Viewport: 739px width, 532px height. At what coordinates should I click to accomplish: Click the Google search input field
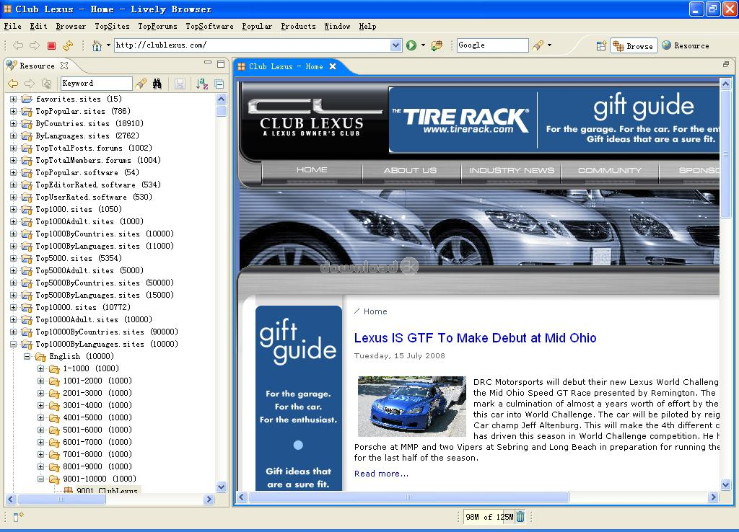click(x=492, y=45)
